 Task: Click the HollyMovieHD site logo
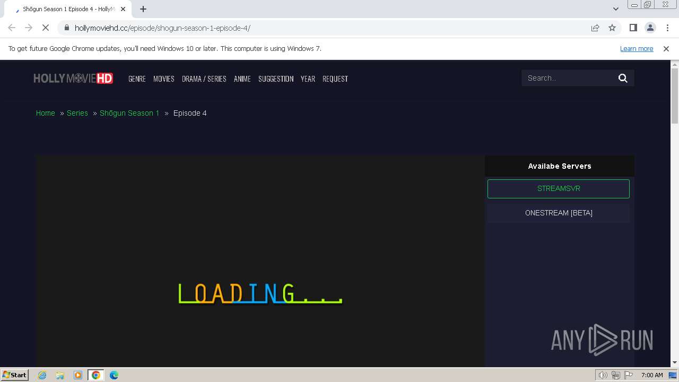pyautogui.click(x=73, y=79)
